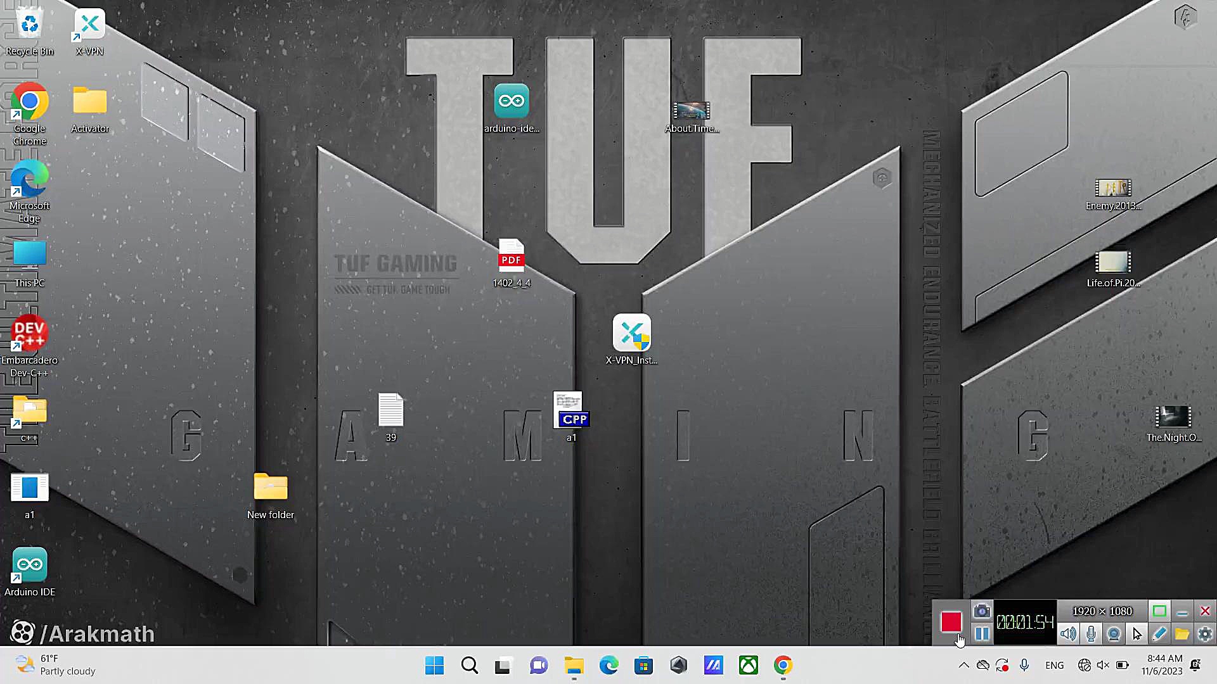Open taskbar Search
The width and height of the screenshot is (1217, 684).
pos(469,665)
